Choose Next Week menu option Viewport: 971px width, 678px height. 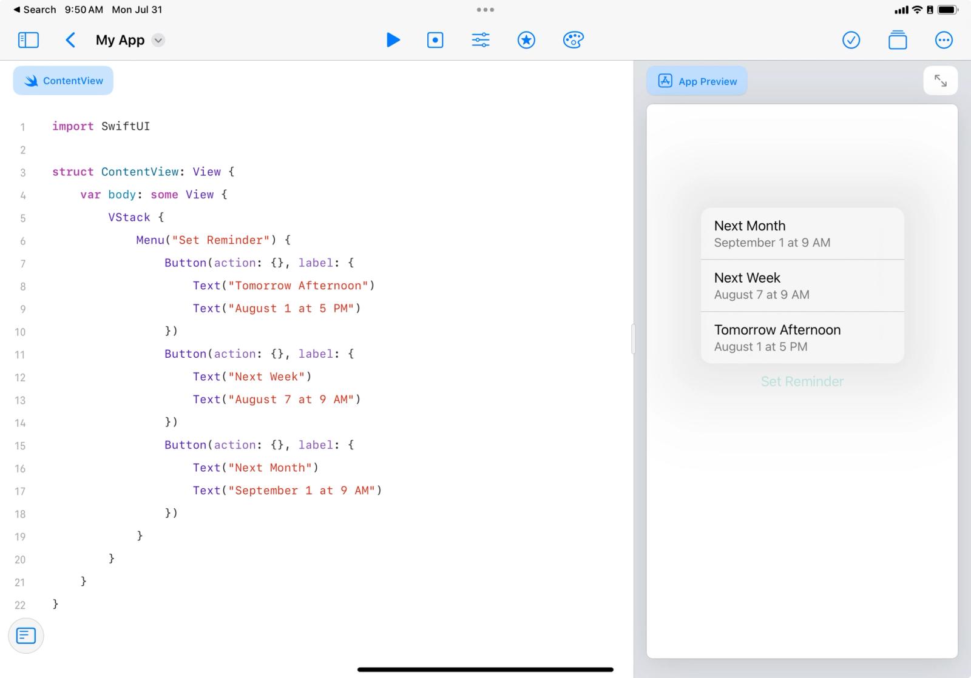click(802, 286)
